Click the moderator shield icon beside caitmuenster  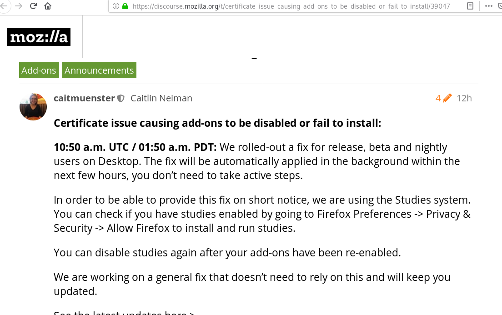[x=121, y=98]
